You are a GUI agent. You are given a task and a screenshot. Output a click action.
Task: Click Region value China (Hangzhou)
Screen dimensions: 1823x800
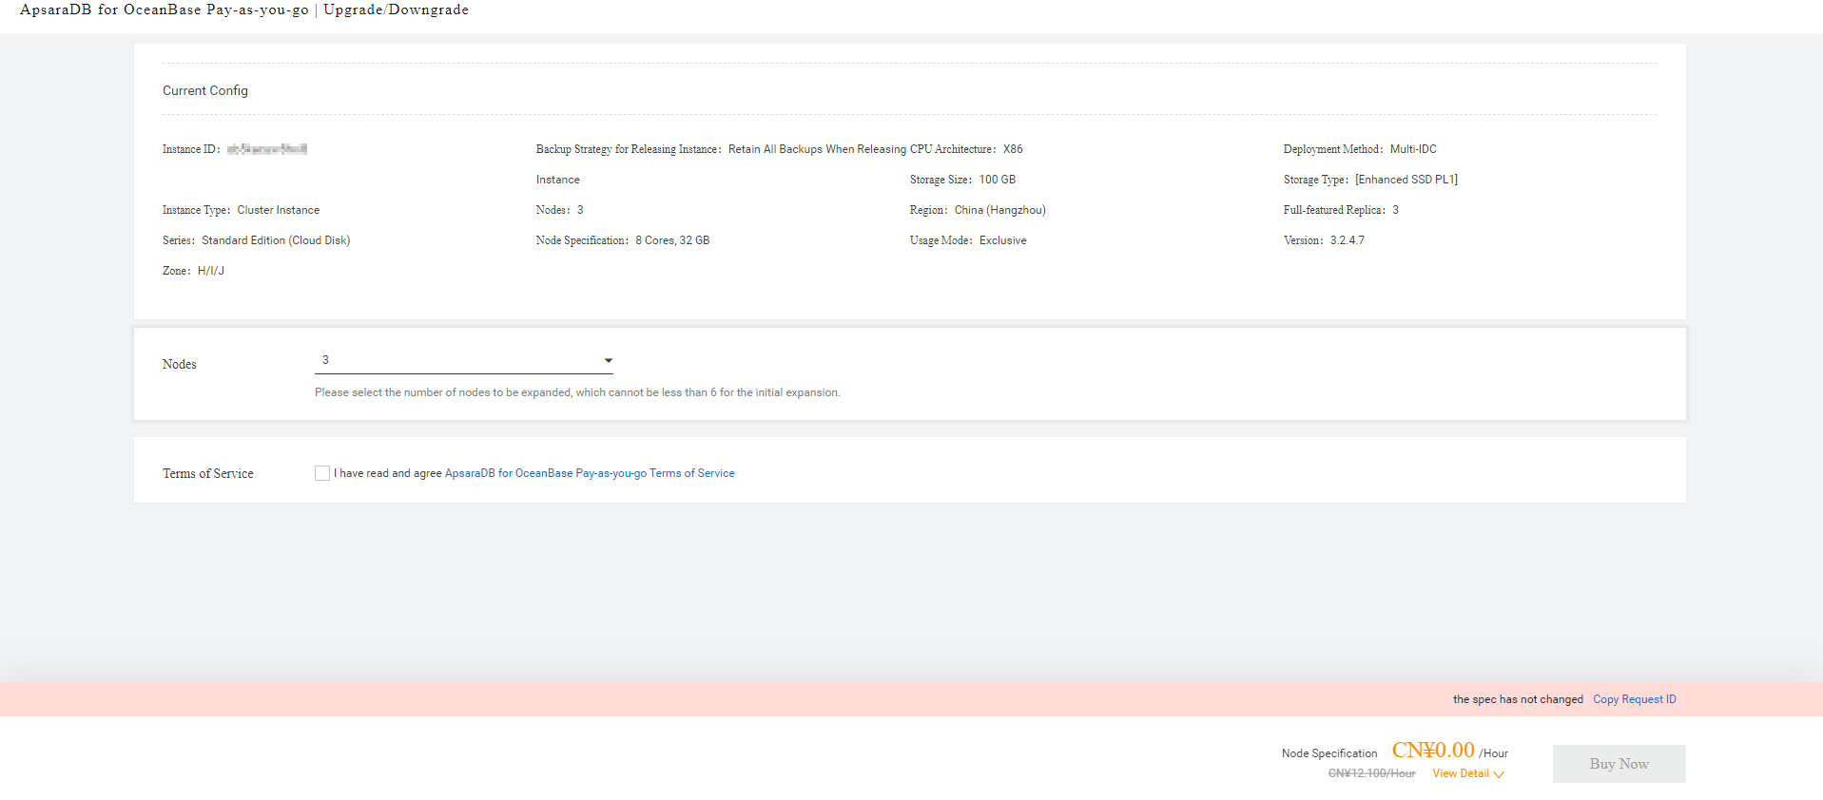[1000, 210]
